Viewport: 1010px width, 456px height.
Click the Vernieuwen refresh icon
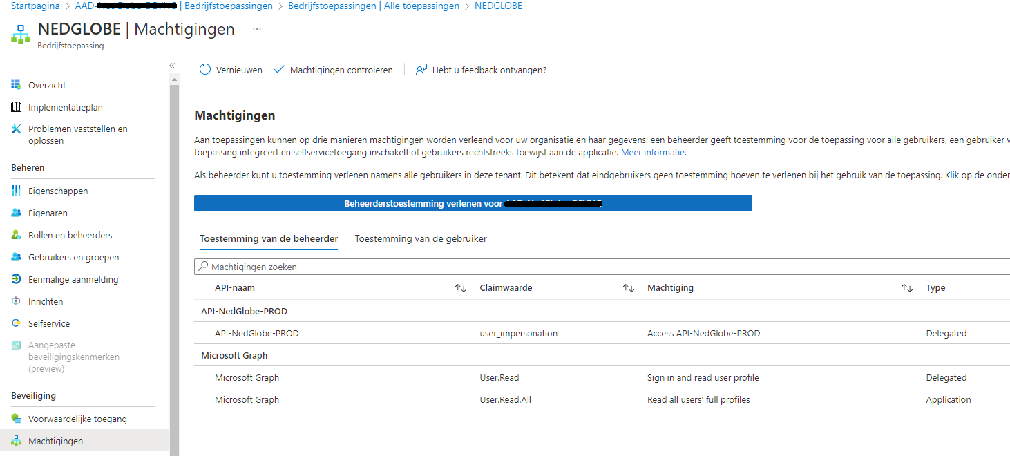click(x=205, y=70)
